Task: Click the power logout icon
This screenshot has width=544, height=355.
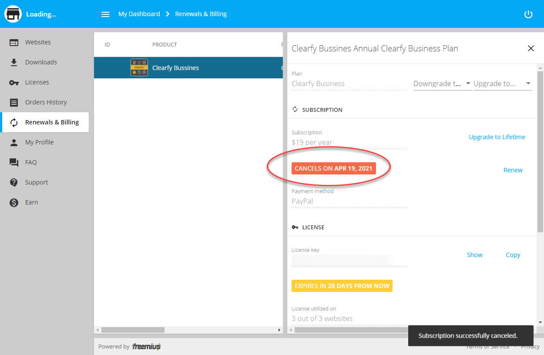Action: click(x=528, y=14)
